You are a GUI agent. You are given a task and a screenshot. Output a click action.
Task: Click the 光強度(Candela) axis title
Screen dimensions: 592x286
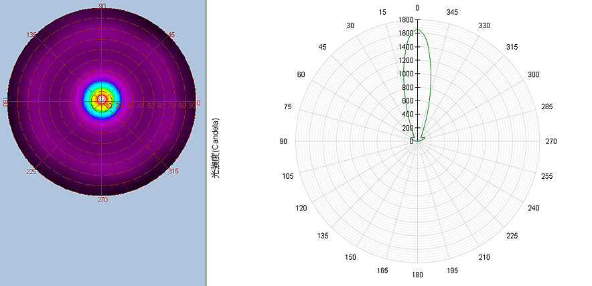pos(216,147)
